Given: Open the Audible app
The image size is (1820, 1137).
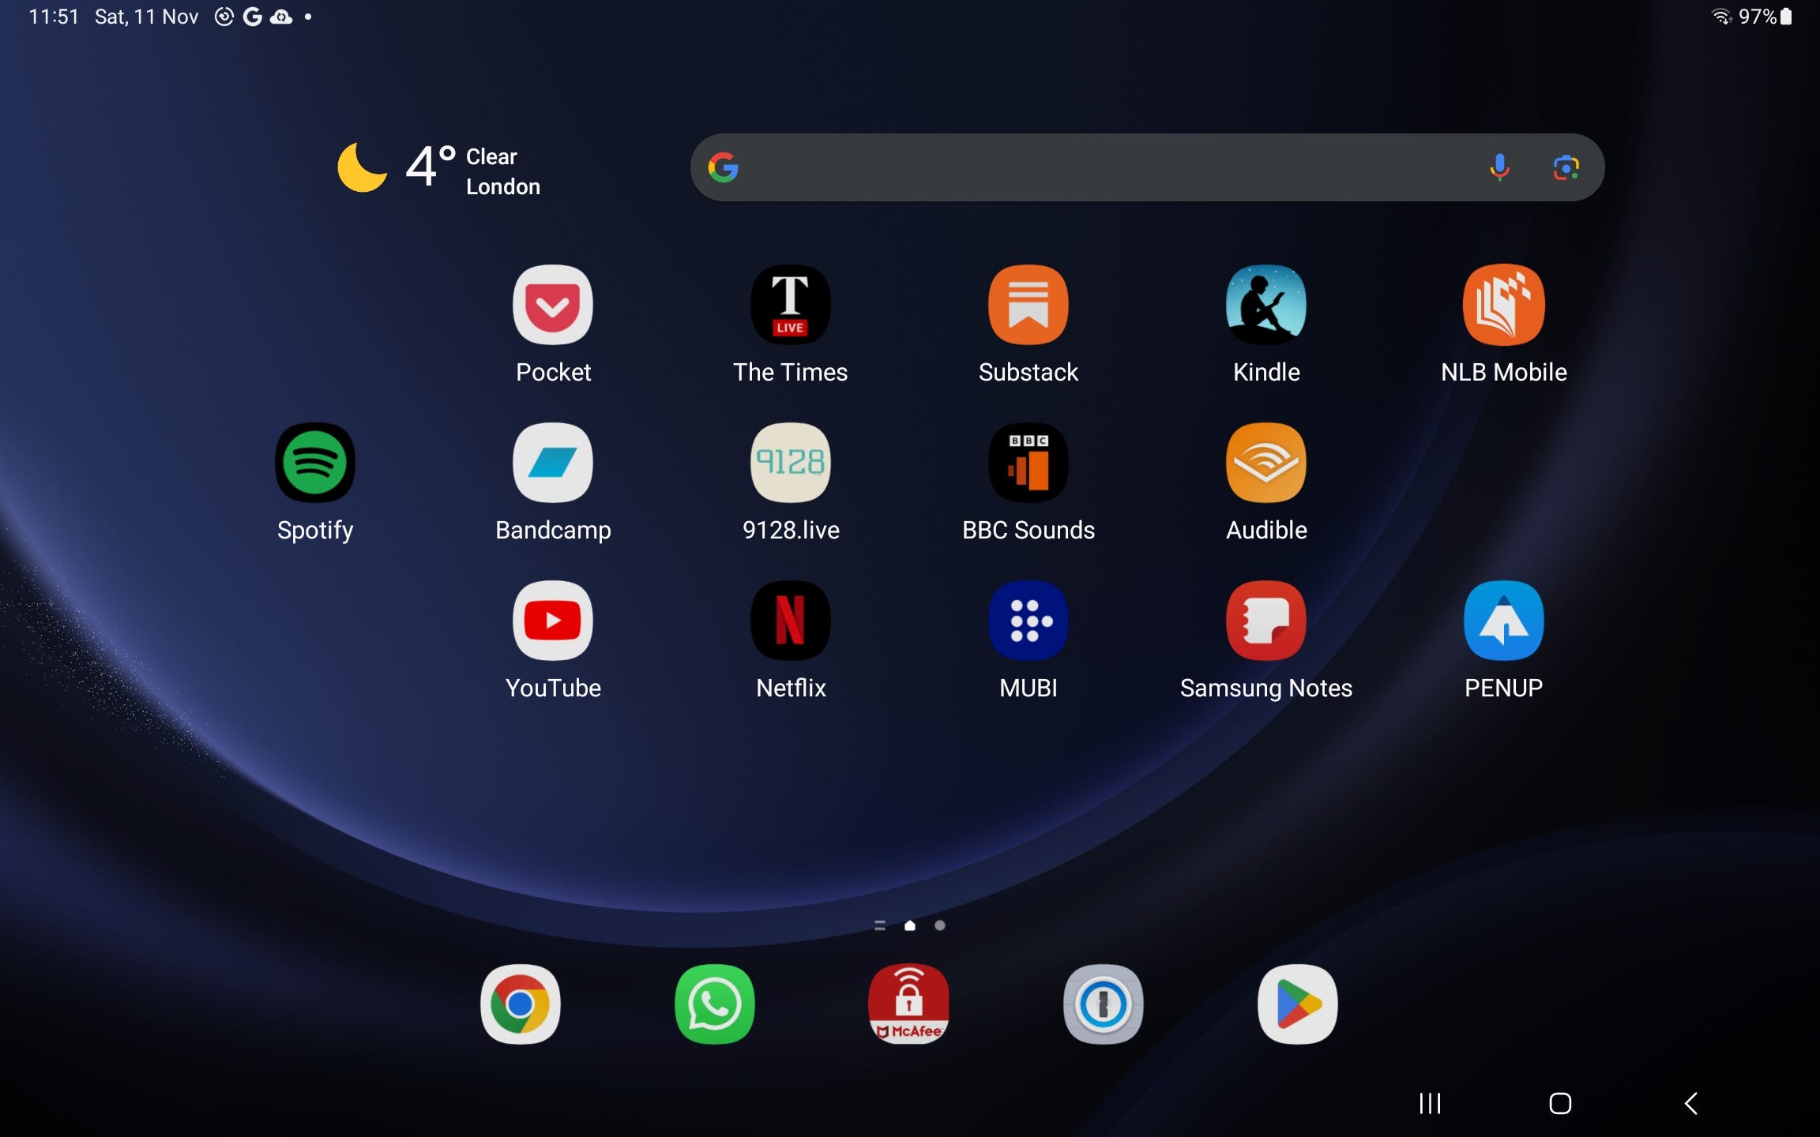Looking at the screenshot, I should pyautogui.click(x=1265, y=463).
